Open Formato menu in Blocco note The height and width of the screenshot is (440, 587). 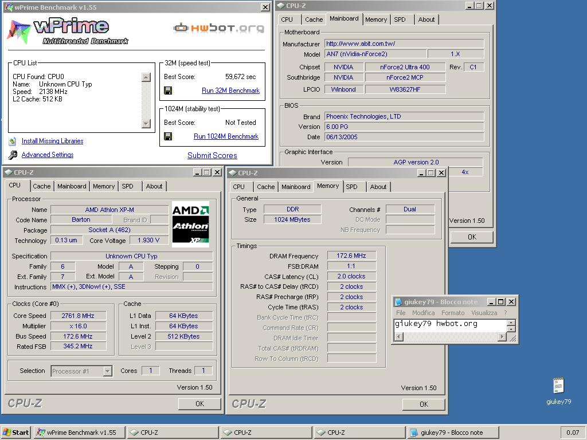[453, 313]
